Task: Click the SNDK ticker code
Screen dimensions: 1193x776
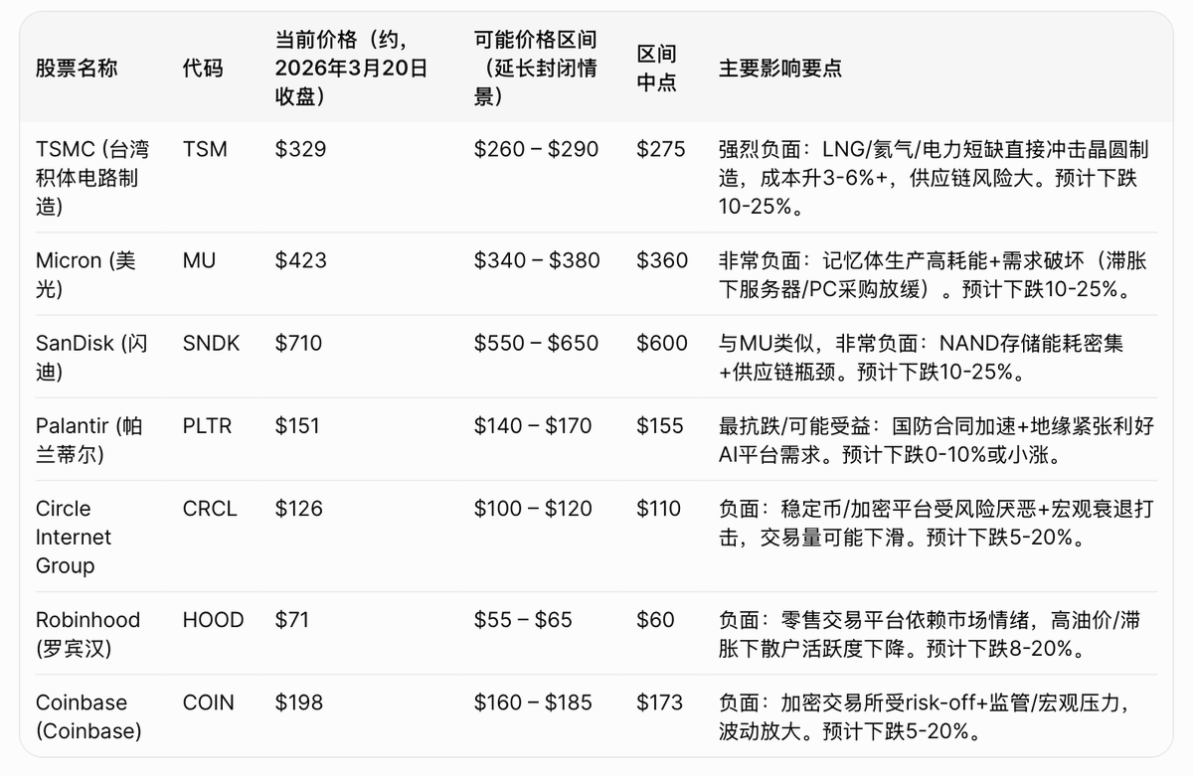Action: [211, 343]
